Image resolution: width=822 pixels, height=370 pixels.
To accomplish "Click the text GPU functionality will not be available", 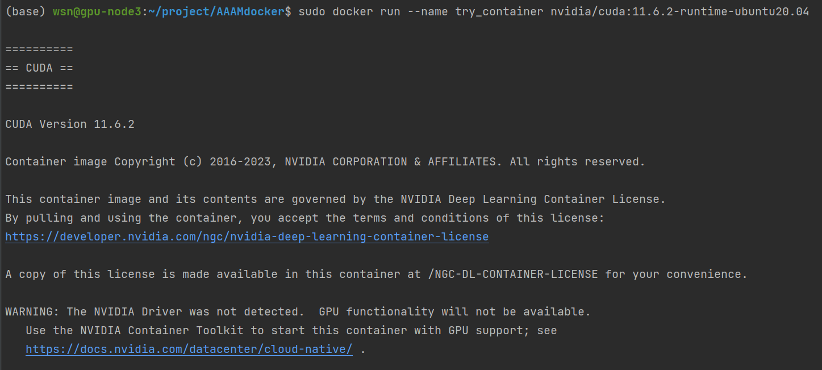I will point(454,311).
